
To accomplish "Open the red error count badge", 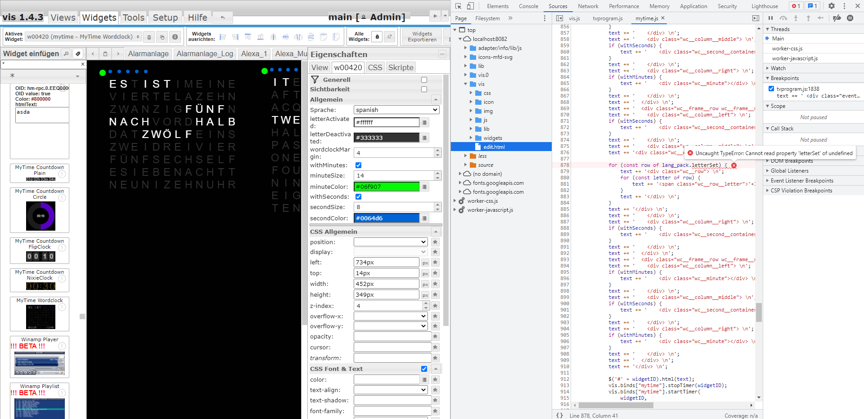I will coord(796,6).
